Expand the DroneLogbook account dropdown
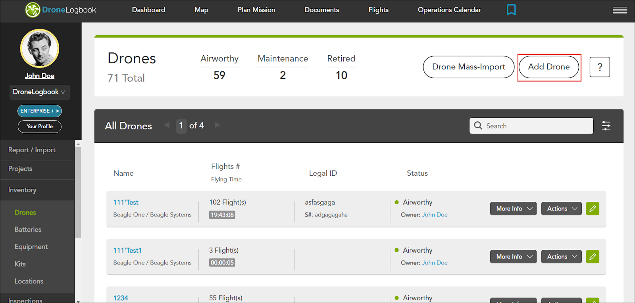 click(39, 92)
